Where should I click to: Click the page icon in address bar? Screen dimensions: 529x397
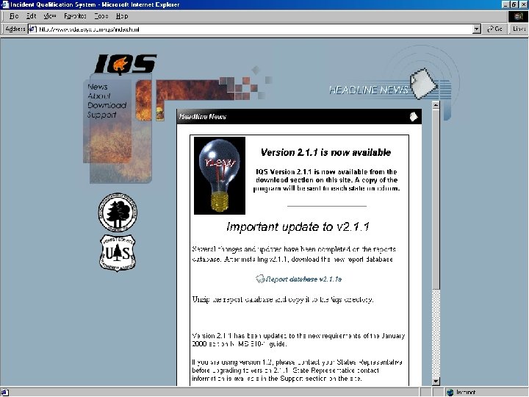(32, 29)
